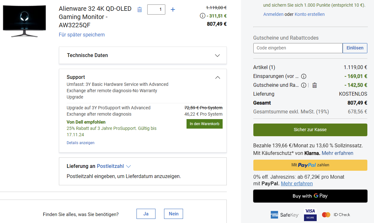The width and height of the screenshot is (374, 223).
Task: Expand the Technische Daten section
Action: (x=143, y=55)
